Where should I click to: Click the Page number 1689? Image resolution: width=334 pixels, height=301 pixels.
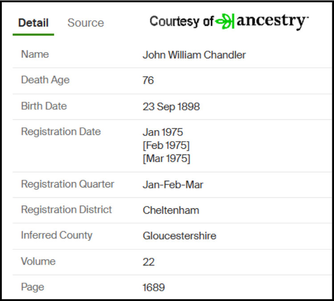click(154, 288)
